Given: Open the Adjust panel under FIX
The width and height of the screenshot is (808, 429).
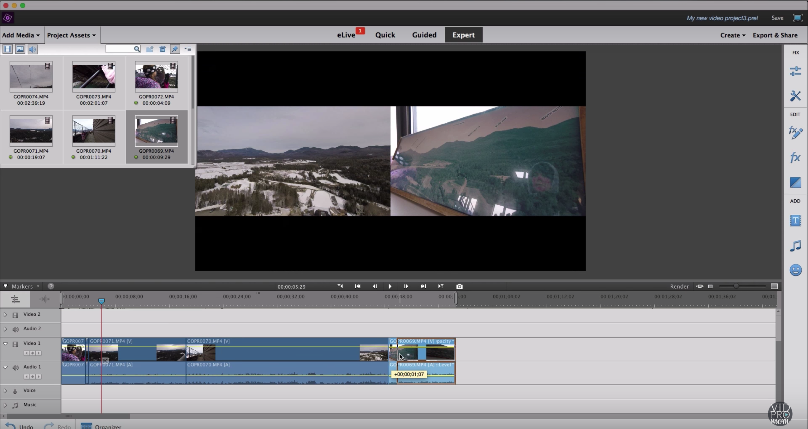Looking at the screenshot, I should tap(795, 71).
